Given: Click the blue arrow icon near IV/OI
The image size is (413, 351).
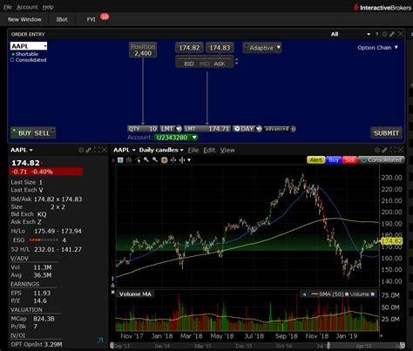Looking at the screenshot, I should [x=100, y=341].
